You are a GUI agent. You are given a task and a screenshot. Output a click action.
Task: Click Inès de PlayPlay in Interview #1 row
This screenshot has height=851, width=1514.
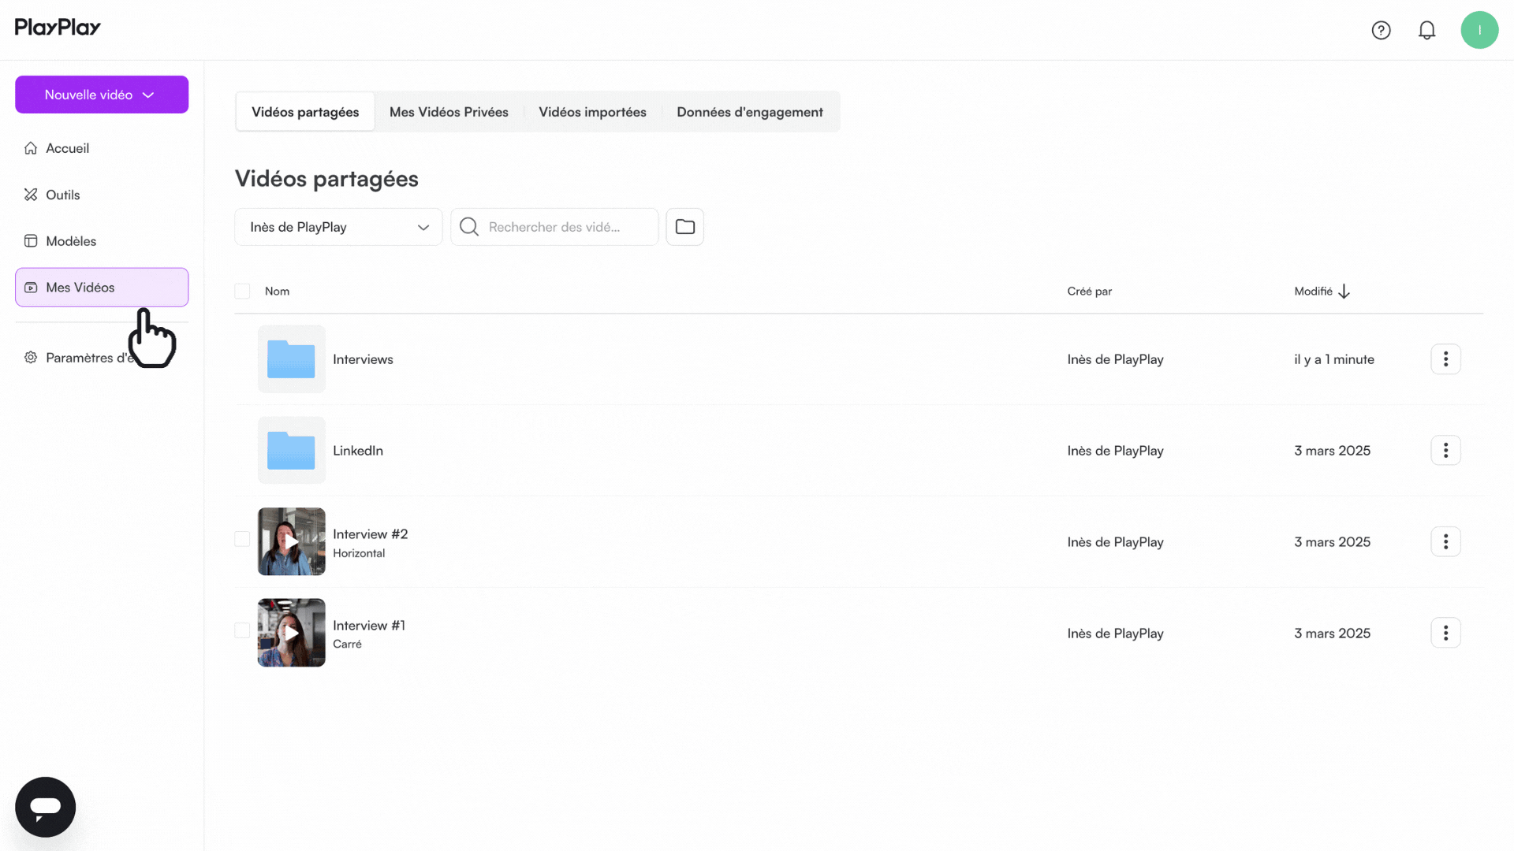(1115, 634)
